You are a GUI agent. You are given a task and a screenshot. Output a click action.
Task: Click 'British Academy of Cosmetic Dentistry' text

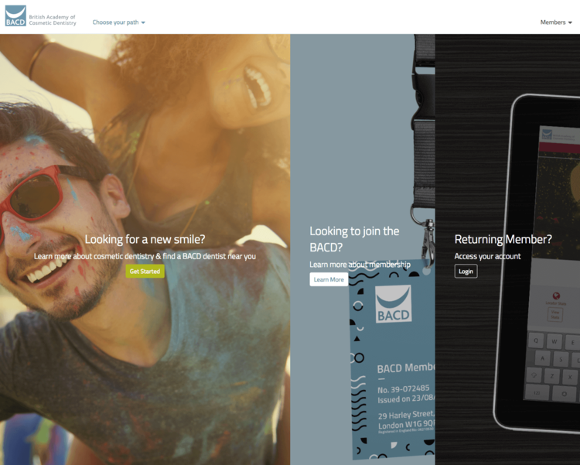[53, 20]
